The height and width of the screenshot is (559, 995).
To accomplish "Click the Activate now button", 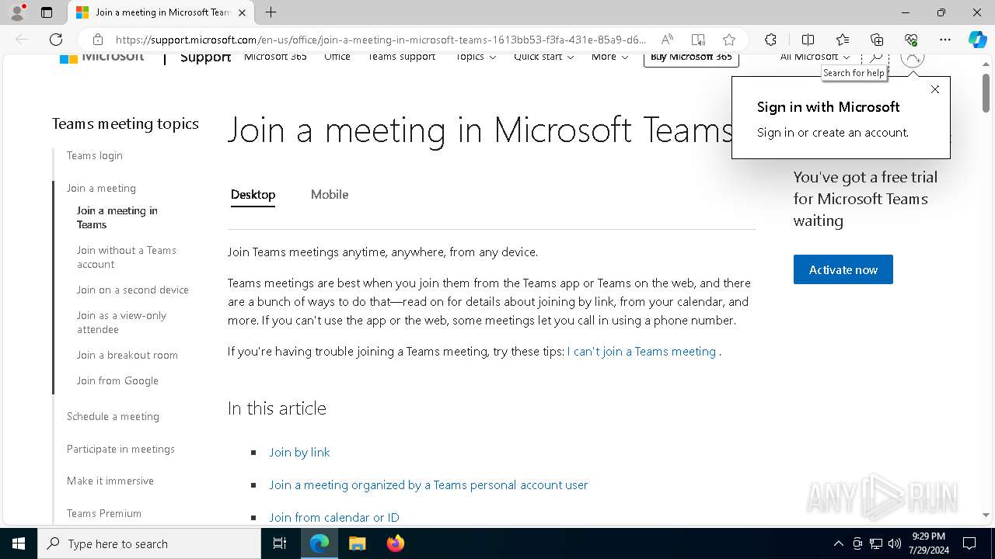I will click(x=843, y=269).
